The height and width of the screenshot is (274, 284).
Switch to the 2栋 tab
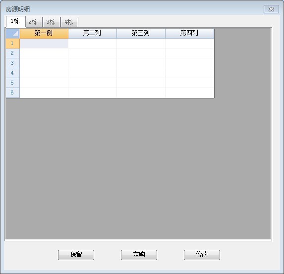tap(34, 22)
